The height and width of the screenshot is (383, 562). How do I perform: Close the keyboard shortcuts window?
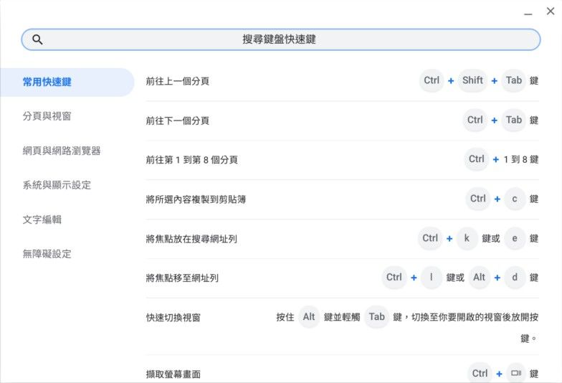tap(550, 11)
